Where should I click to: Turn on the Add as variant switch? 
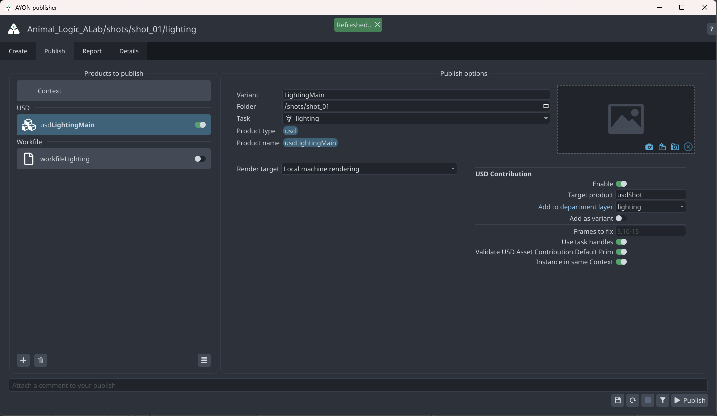coord(621,218)
